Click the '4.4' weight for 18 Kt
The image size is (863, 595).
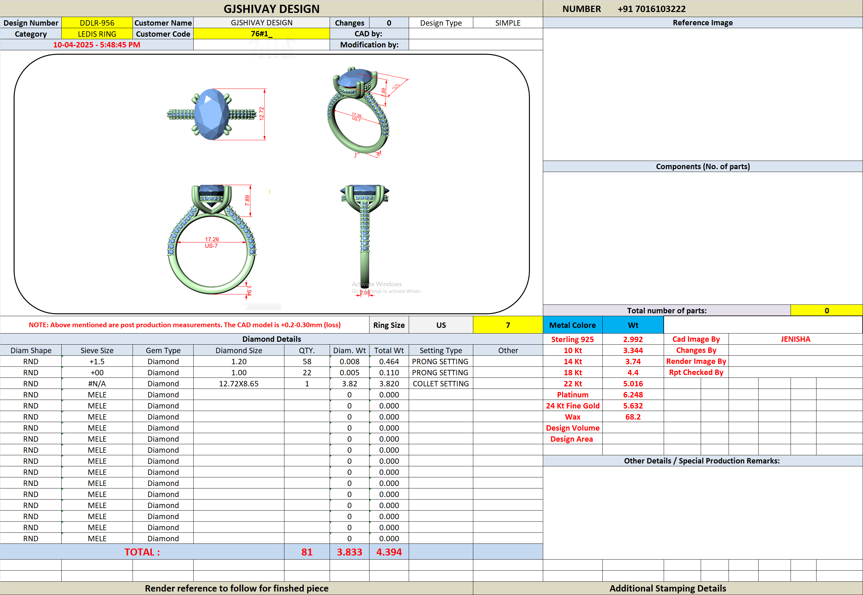633,373
